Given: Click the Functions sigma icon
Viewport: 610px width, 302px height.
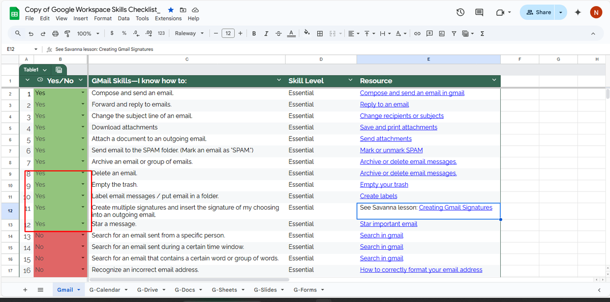Looking at the screenshot, I should [482, 33].
